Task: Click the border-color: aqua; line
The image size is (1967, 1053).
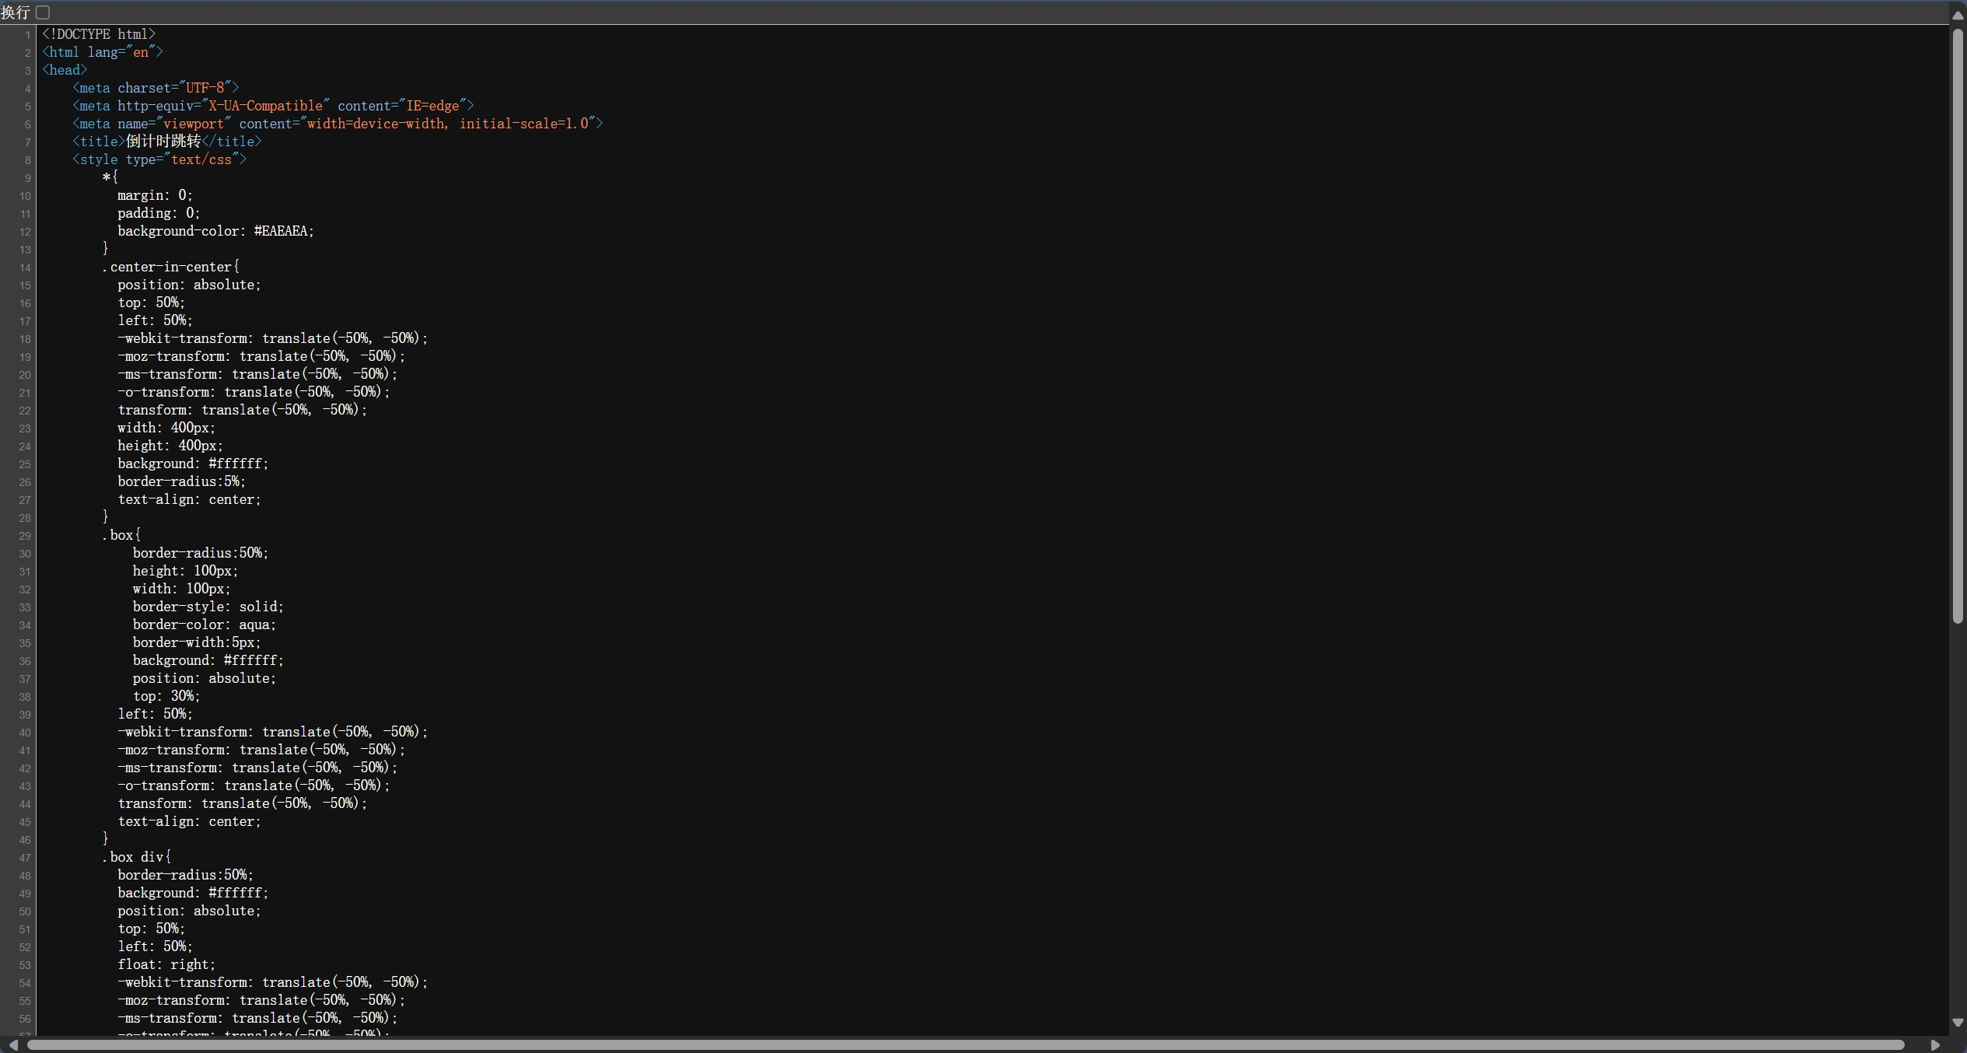Action: pos(205,624)
